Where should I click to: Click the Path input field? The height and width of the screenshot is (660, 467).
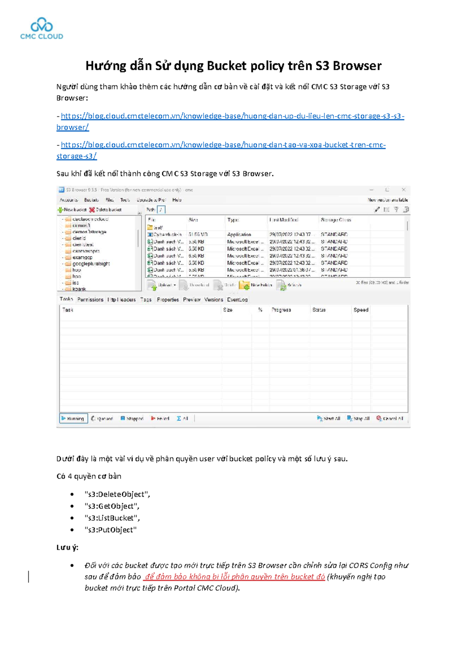pyautogui.click(x=161, y=210)
